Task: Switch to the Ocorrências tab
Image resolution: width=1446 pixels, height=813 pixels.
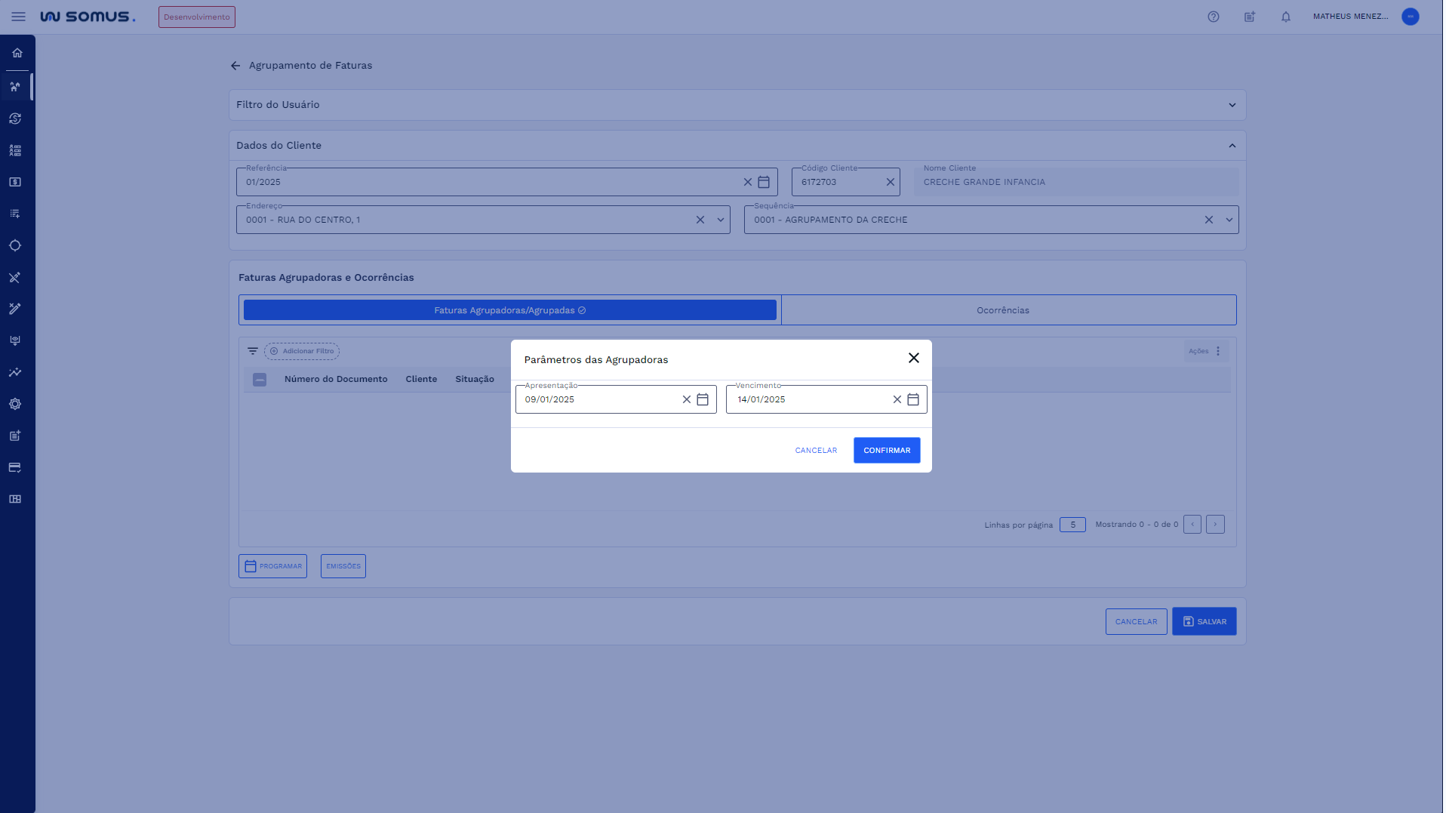Action: click(1002, 310)
